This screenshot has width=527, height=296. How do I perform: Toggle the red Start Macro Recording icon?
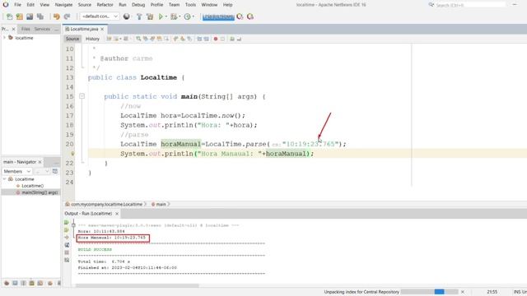216,39
